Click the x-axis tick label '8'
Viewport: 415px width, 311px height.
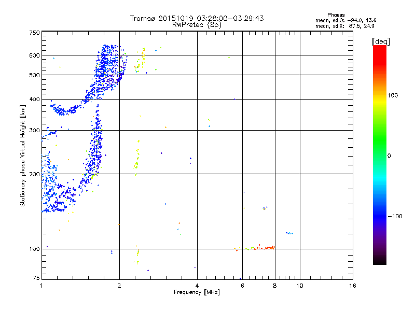tap(275, 286)
